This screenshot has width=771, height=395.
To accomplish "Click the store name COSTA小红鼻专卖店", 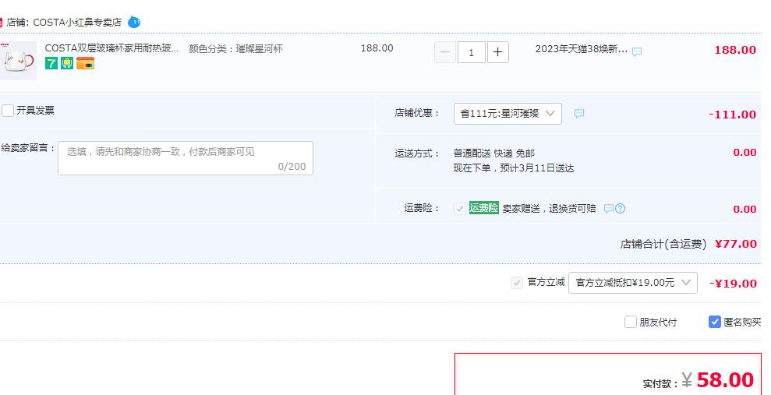I will 77,23.
